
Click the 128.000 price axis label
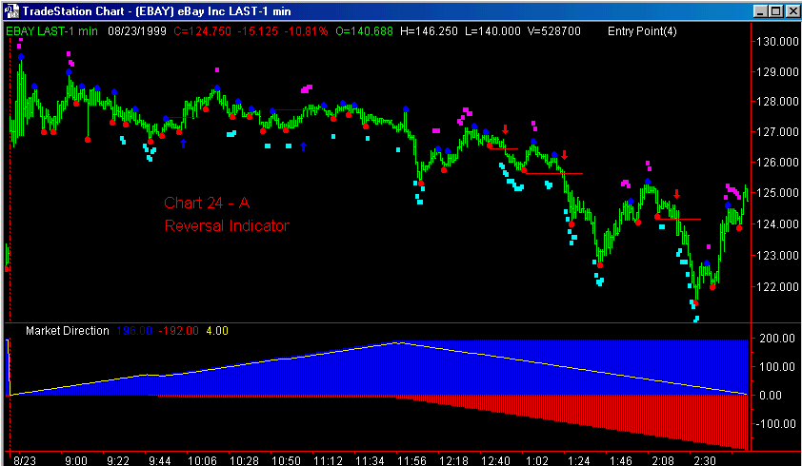point(777,101)
